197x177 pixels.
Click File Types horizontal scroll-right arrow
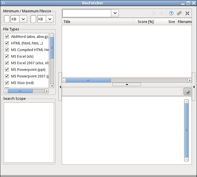(47, 91)
